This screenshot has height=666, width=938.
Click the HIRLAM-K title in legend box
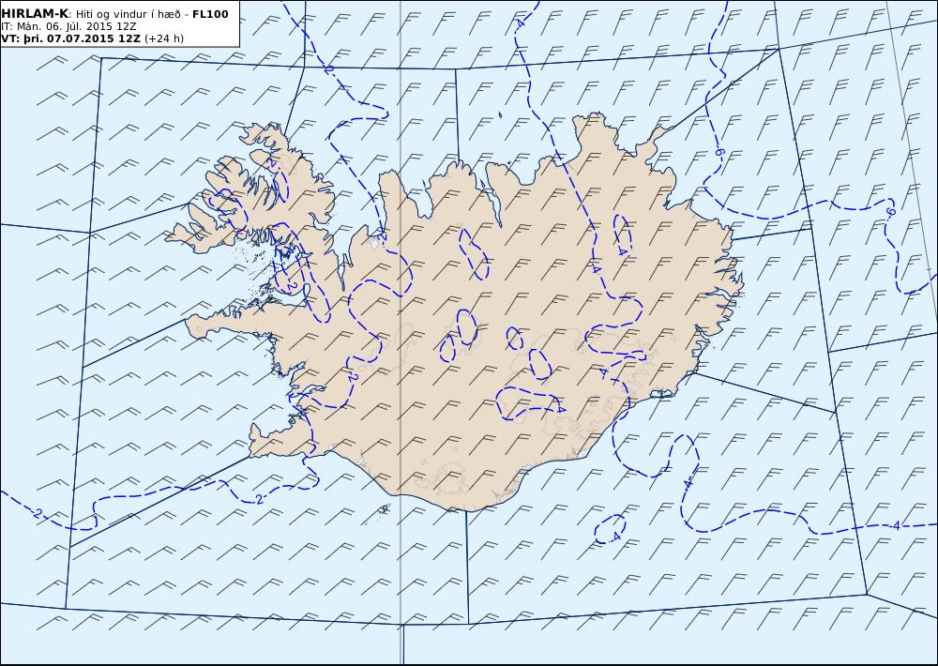pyautogui.click(x=35, y=14)
